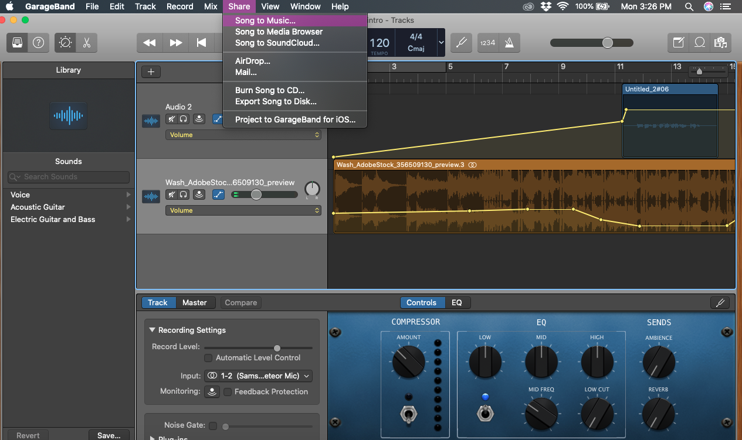Open the Library panel button
This screenshot has width=742, height=440.
click(18, 43)
